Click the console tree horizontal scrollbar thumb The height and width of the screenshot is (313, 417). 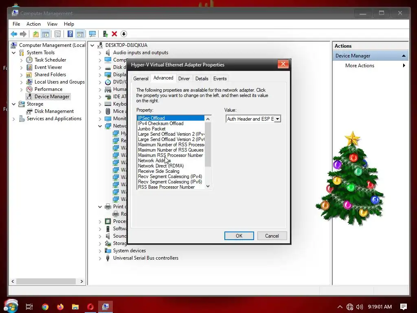coord(46,281)
